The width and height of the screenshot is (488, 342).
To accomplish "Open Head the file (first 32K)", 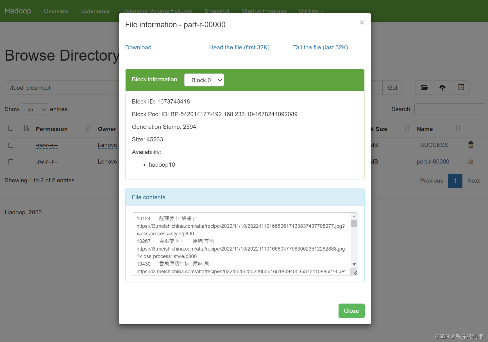I will click(239, 47).
